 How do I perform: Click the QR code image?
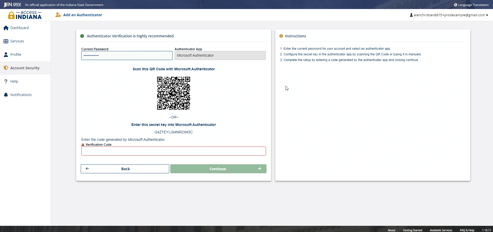[174, 93]
